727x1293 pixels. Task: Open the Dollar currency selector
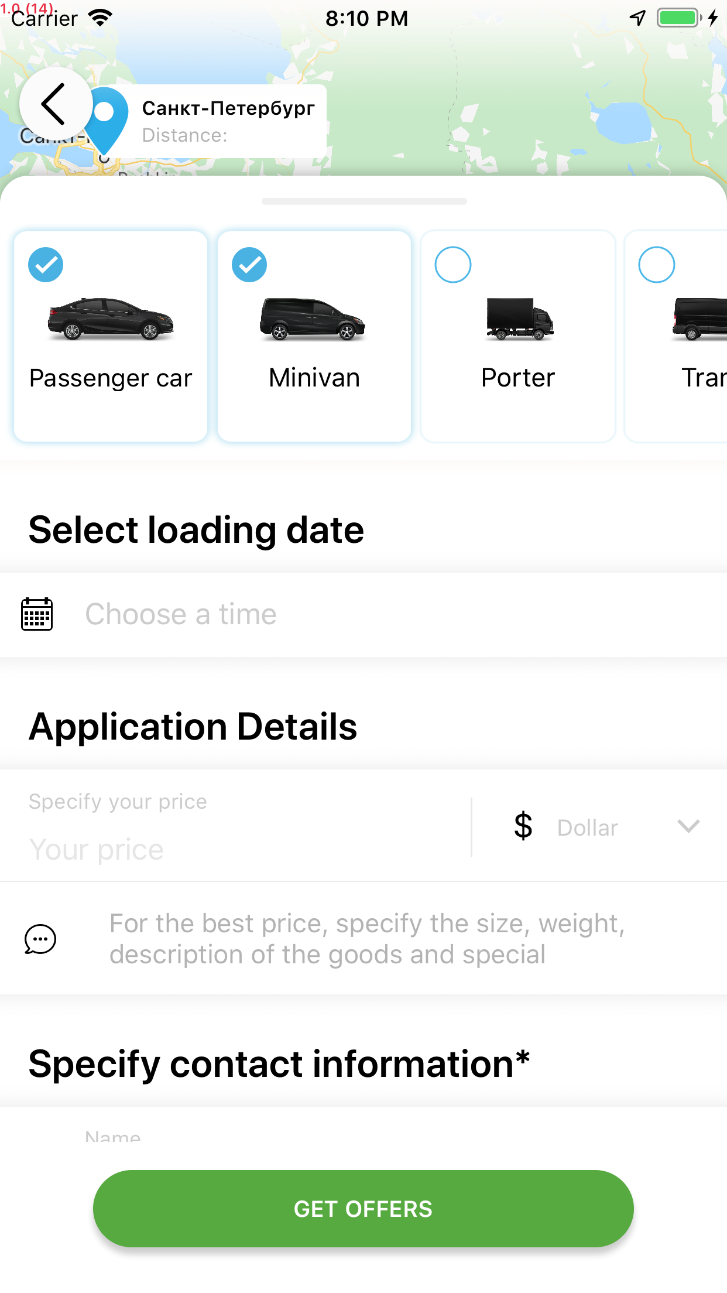(588, 827)
